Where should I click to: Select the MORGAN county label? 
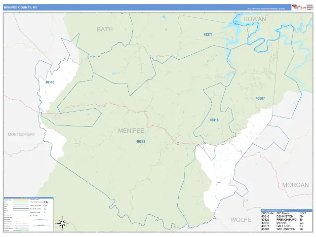pos(295,185)
